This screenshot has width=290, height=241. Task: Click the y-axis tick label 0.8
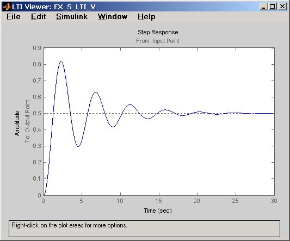coord(37,64)
